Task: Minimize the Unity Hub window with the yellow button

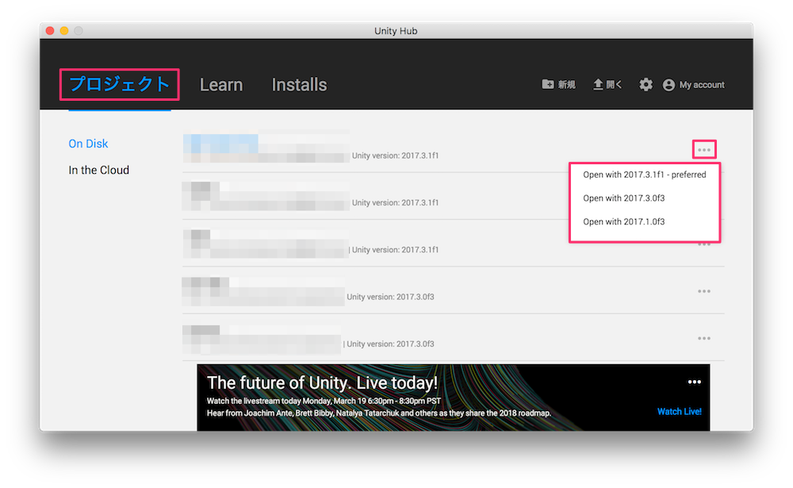Action: (64, 30)
